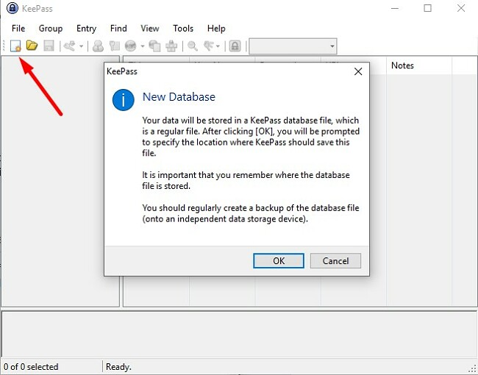Click the Open Database folder icon
Viewport: 478px width, 375px height.
coord(32,46)
